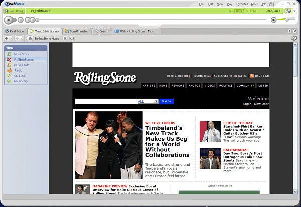Click the playback seek bar
Viewport: 301px width, 207px height.
coord(153,20)
